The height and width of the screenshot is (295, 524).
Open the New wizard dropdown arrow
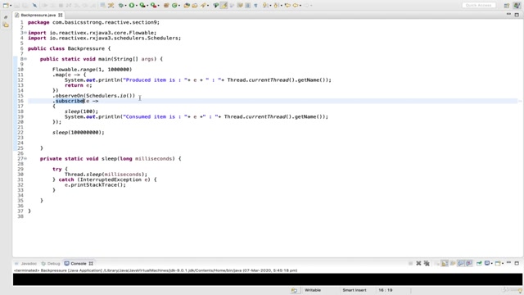tap(11, 6)
